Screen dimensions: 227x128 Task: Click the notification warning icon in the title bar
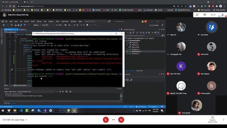[x=143, y=21]
